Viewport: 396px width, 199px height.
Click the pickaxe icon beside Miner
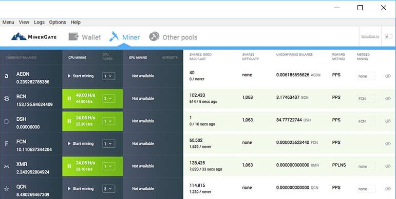[114, 36]
